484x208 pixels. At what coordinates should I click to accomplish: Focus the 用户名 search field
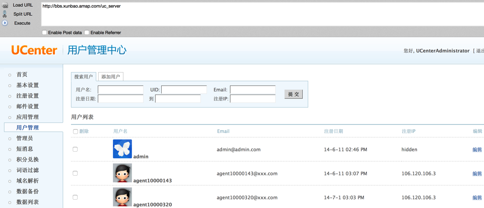(x=121, y=90)
